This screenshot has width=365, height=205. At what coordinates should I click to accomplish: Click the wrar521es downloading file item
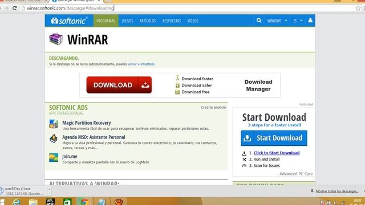click(24, 191)
